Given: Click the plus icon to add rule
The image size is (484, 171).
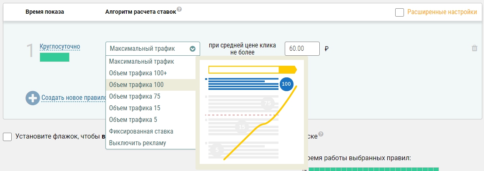Looking at the screenshot, I should tap(33, 98).
